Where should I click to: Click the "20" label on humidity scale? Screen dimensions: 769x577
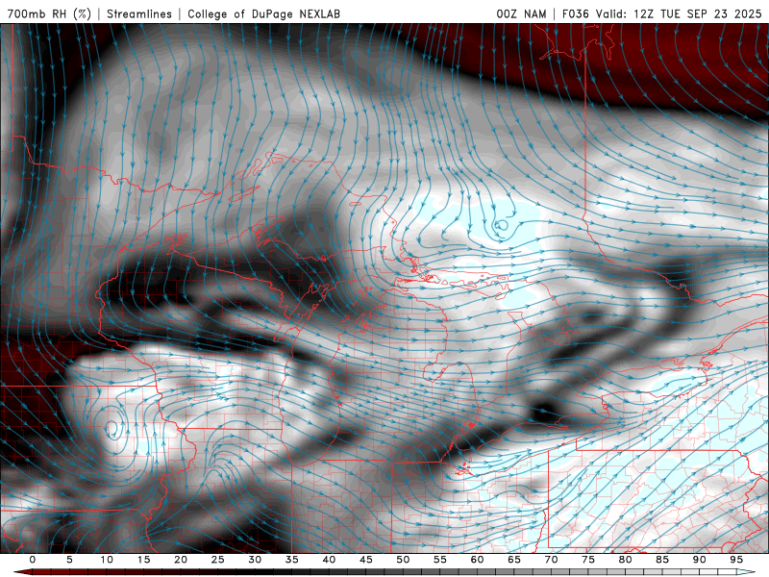click(181, 560)
